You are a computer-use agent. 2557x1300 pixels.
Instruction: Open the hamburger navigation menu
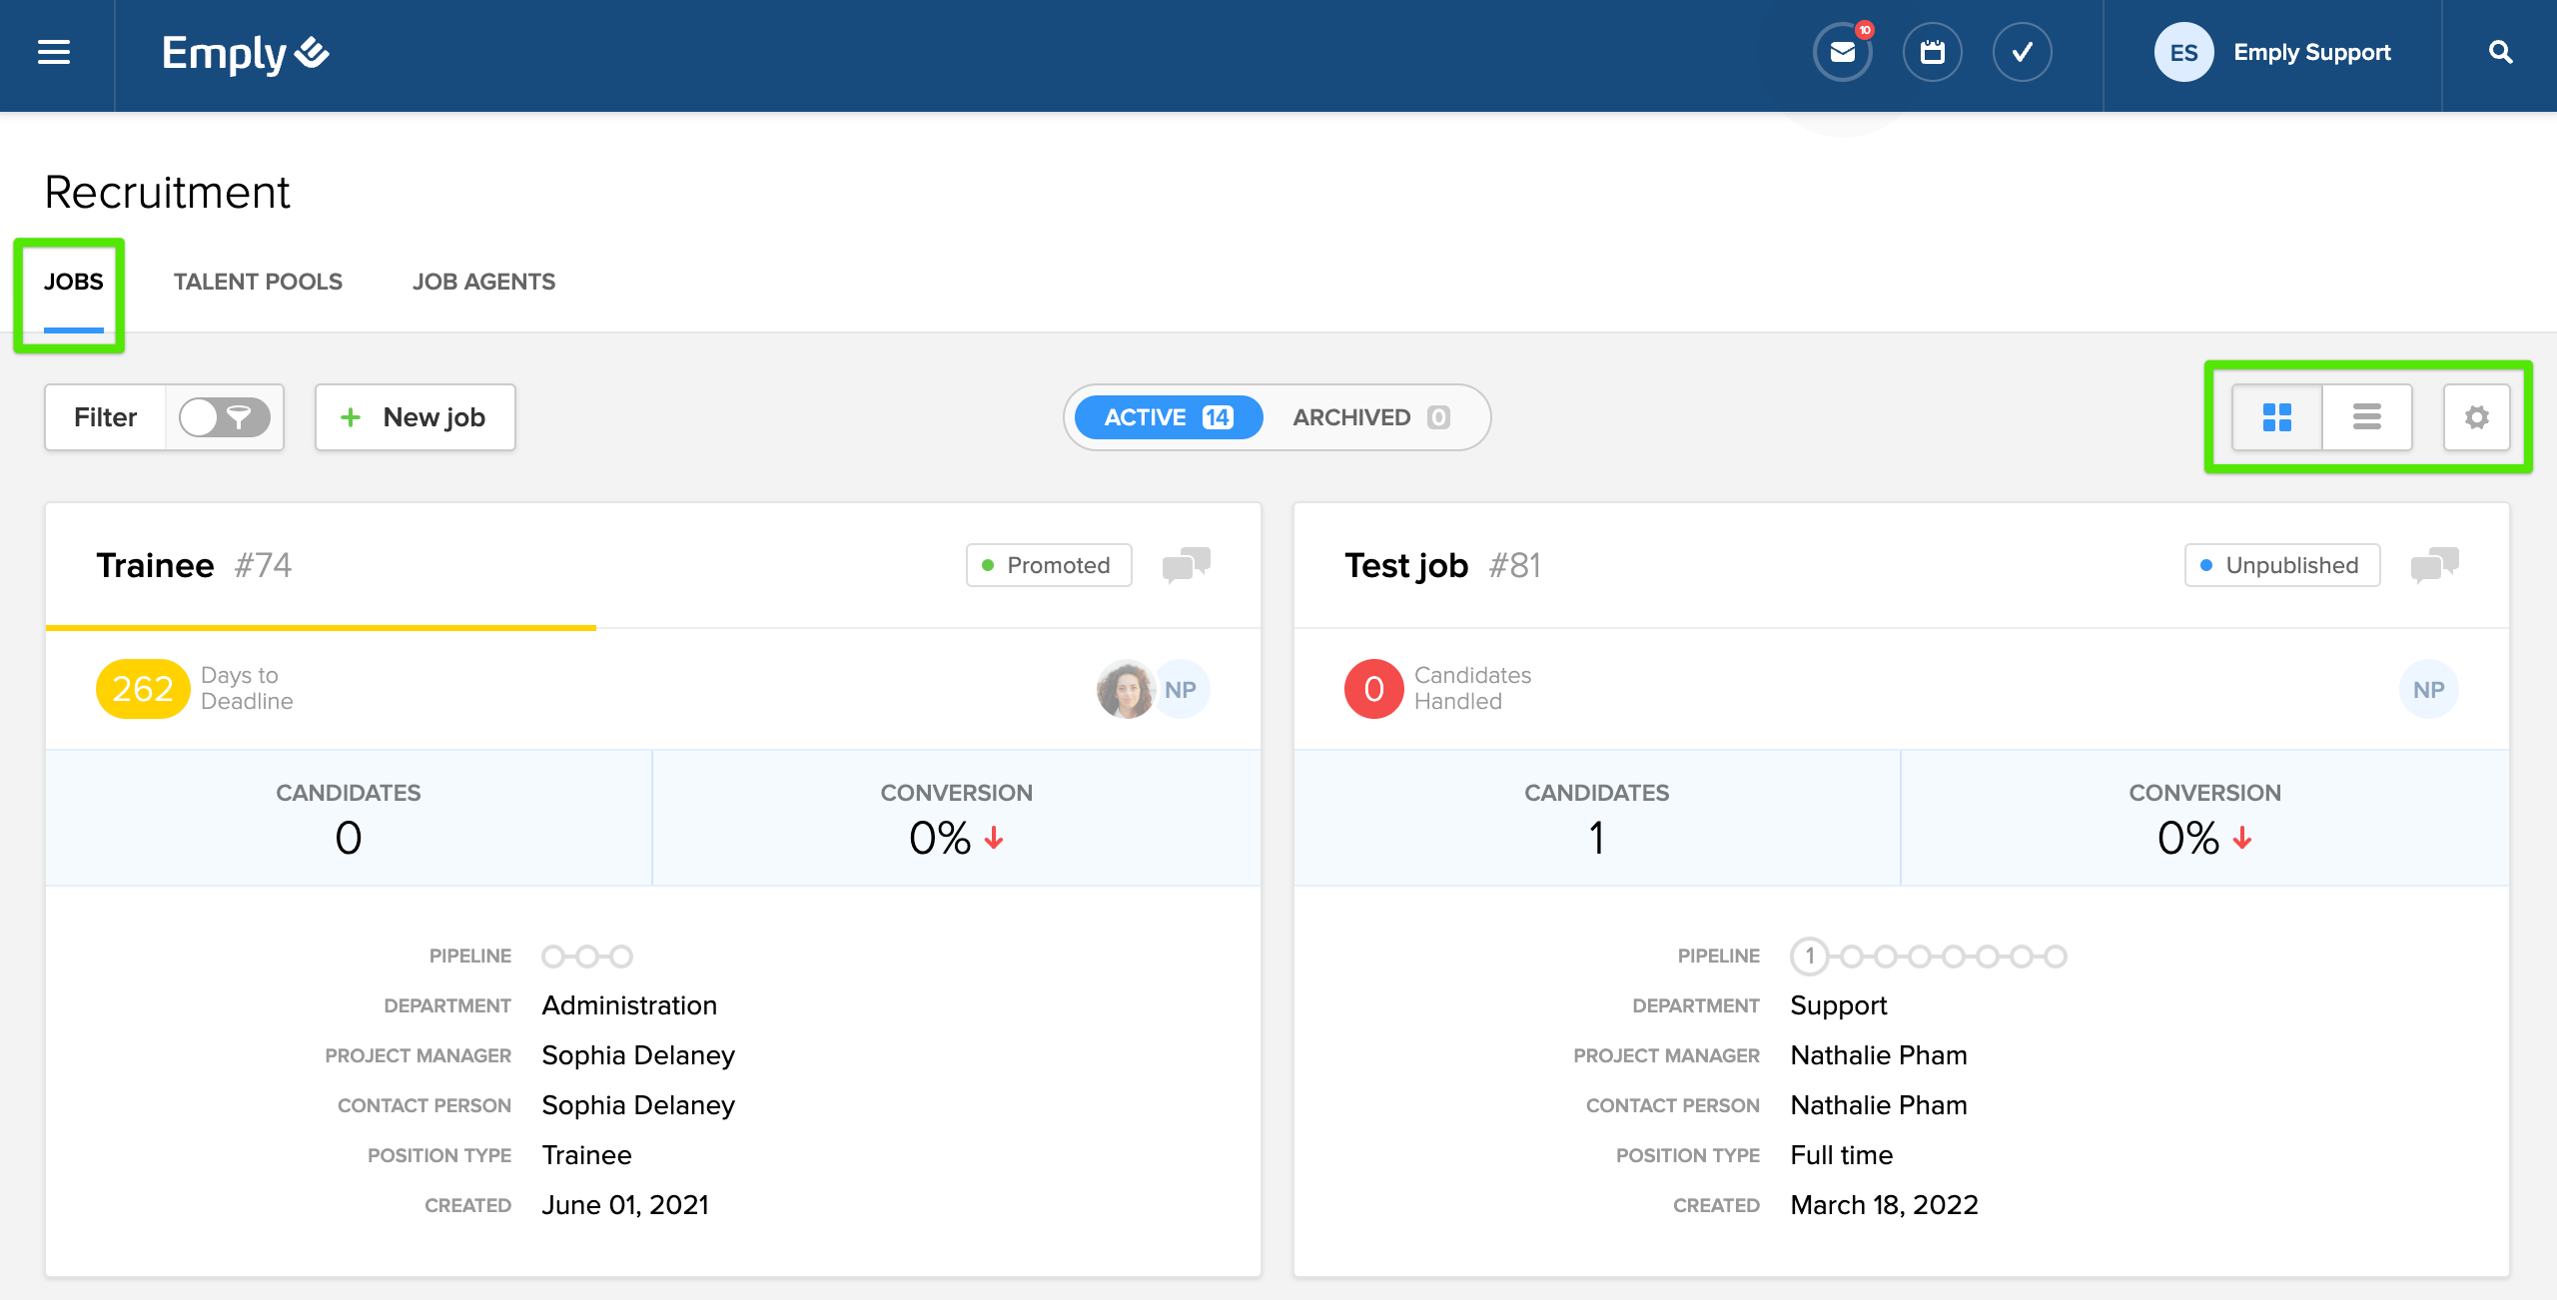(x=54, y=52)
